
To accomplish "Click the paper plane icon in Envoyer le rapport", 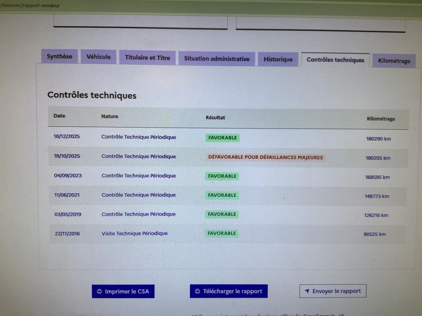I will click(x=306, y=291).
